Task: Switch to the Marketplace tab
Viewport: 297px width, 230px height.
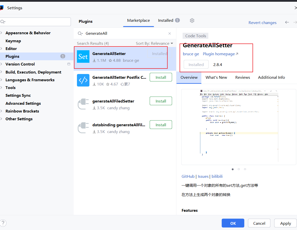Action: (138, 20)
